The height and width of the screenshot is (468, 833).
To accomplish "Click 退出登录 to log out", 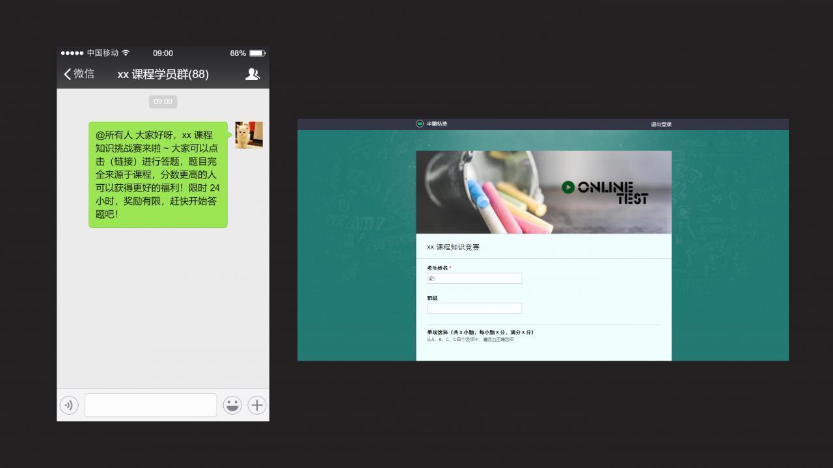I will 661,124.
